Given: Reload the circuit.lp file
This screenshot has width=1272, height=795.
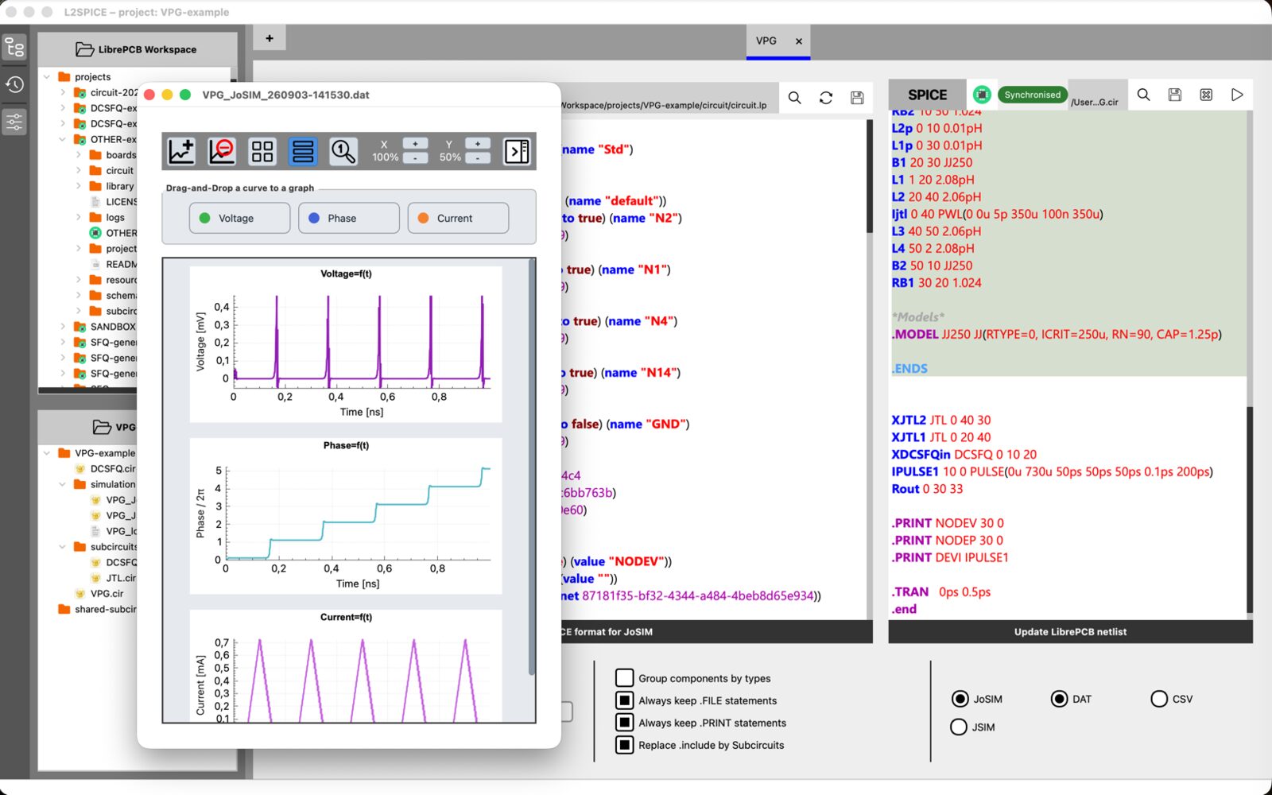Looking at the screenshot, I should point(826,98).
